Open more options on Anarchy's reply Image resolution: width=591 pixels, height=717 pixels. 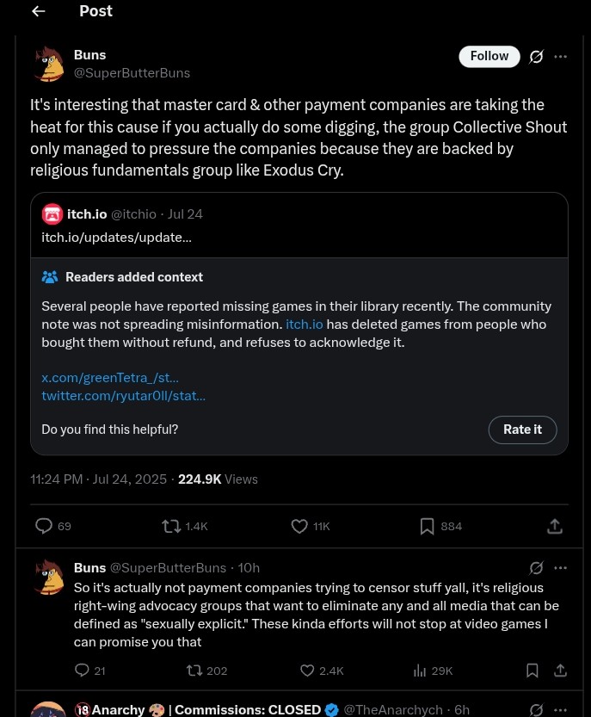(x=560, y=709)
